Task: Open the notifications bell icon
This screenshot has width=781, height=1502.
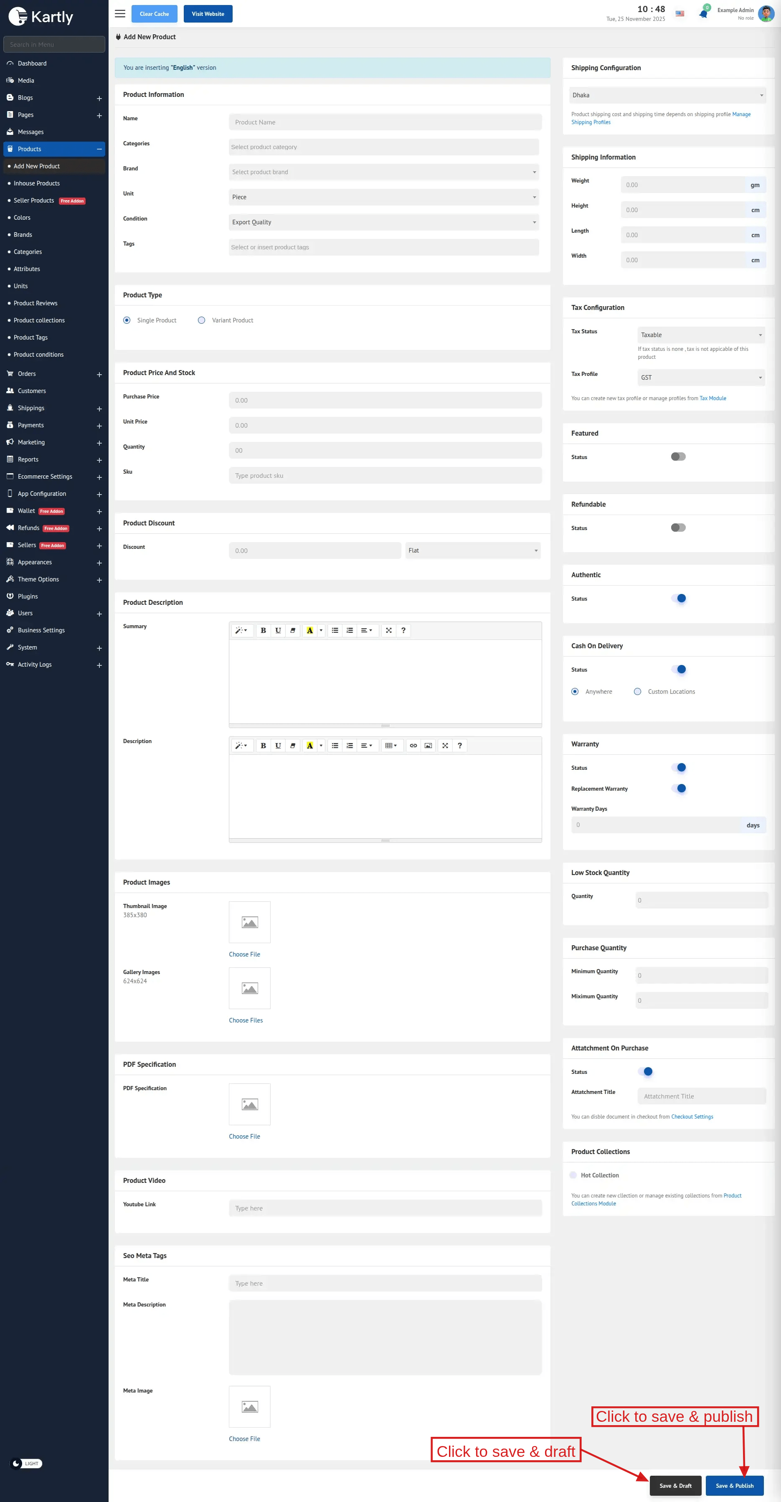Action: pyautogui.click(x=703, y=14)
